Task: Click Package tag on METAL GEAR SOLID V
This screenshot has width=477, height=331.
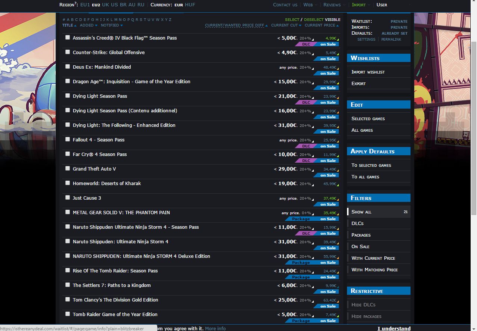Action: [x=301, y=219]
